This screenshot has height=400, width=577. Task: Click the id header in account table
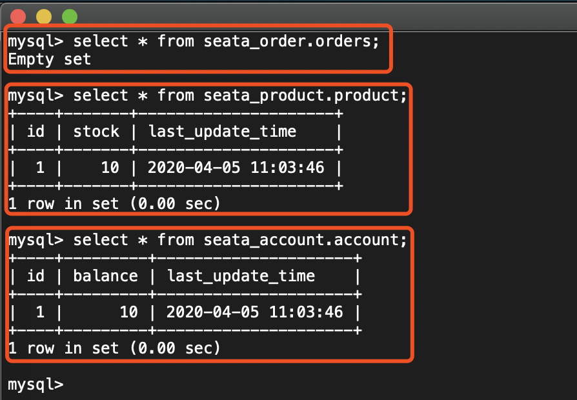coord(35,276)
